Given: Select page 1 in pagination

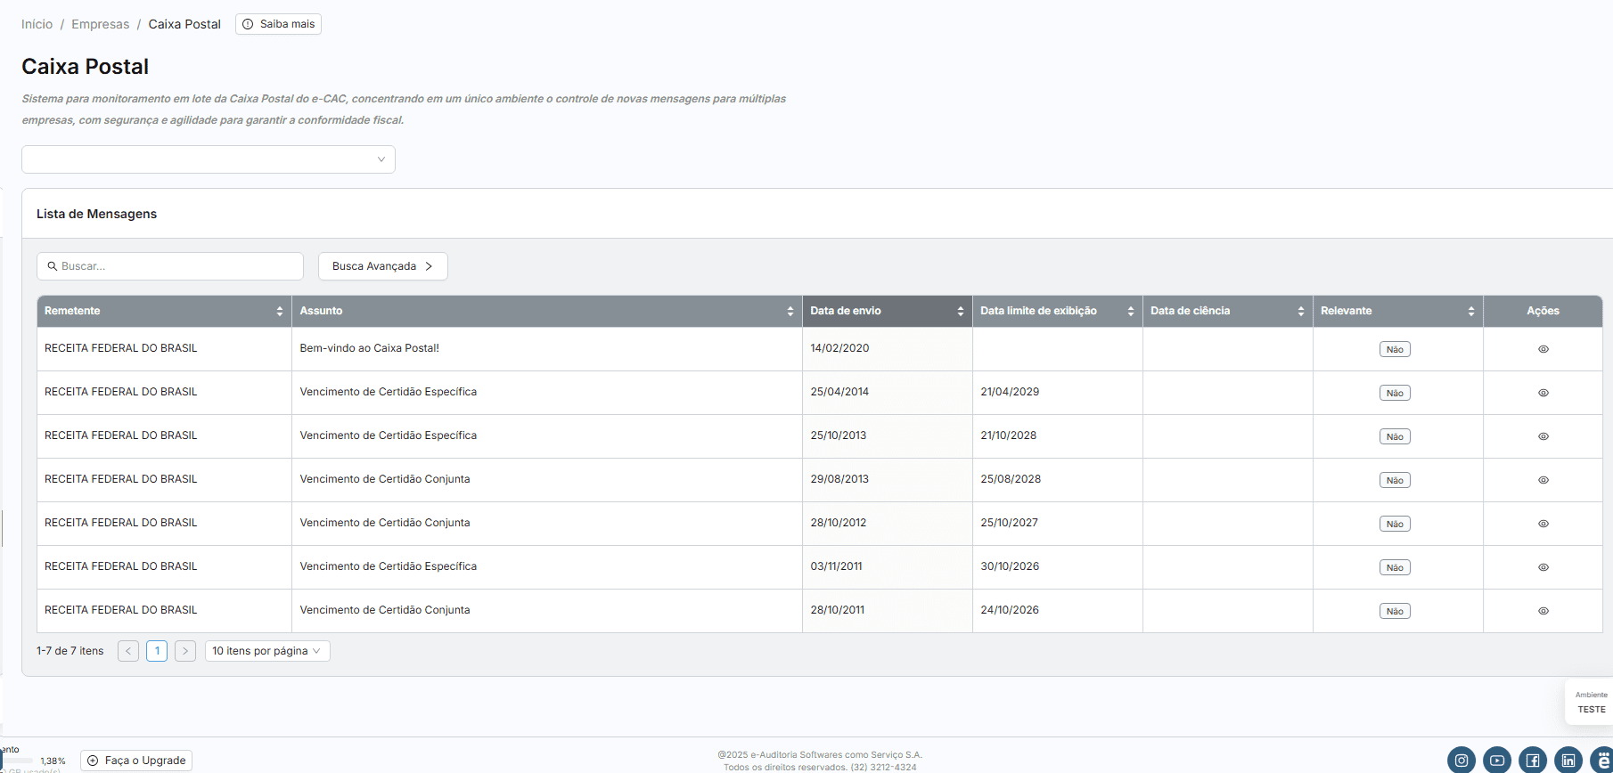Looking at the screenshot, I should [x=157, y=651].
